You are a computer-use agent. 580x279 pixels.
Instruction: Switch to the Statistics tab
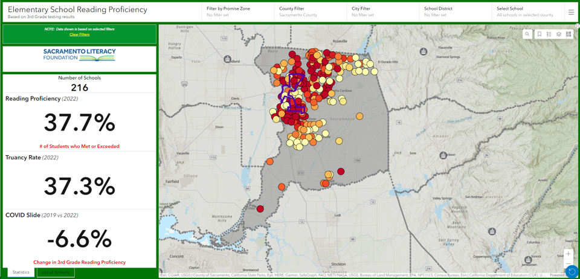pos(21,272)
